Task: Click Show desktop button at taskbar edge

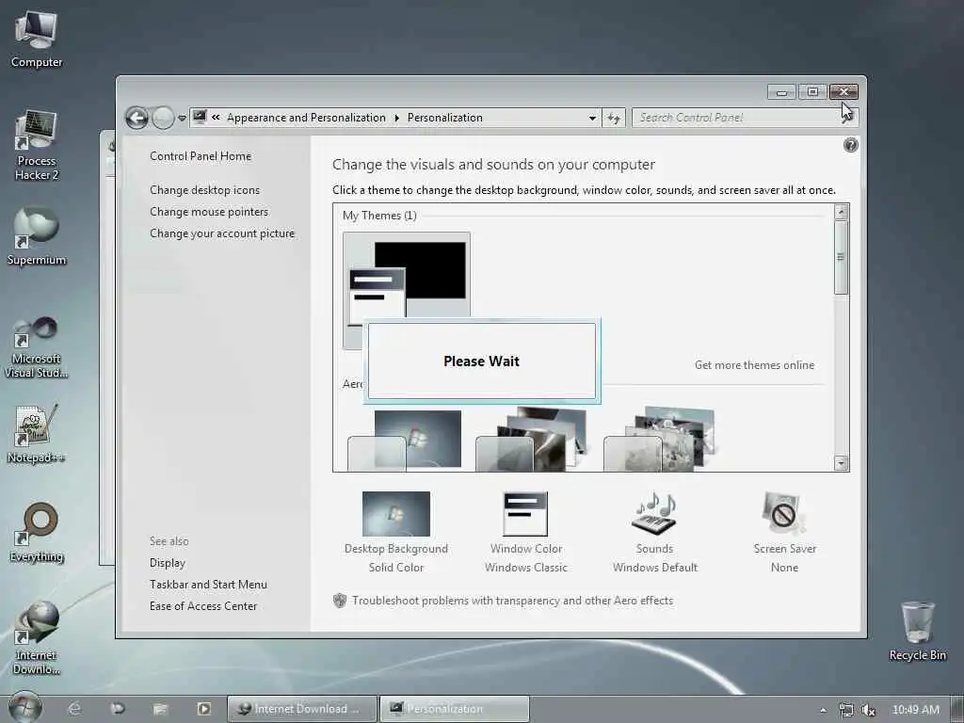Action: tap(957, 709)
